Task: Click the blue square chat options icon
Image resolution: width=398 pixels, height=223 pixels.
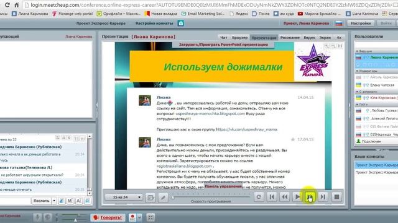Action: (x=88, y=201)
